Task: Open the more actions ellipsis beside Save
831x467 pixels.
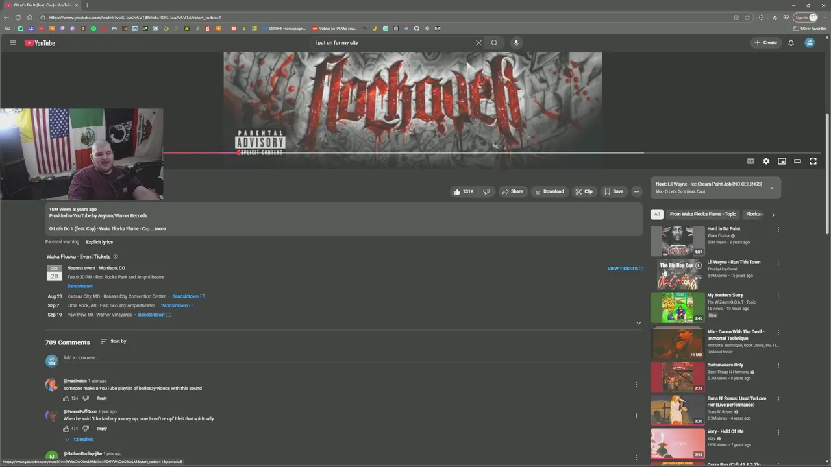Action: tap(637, 191)
